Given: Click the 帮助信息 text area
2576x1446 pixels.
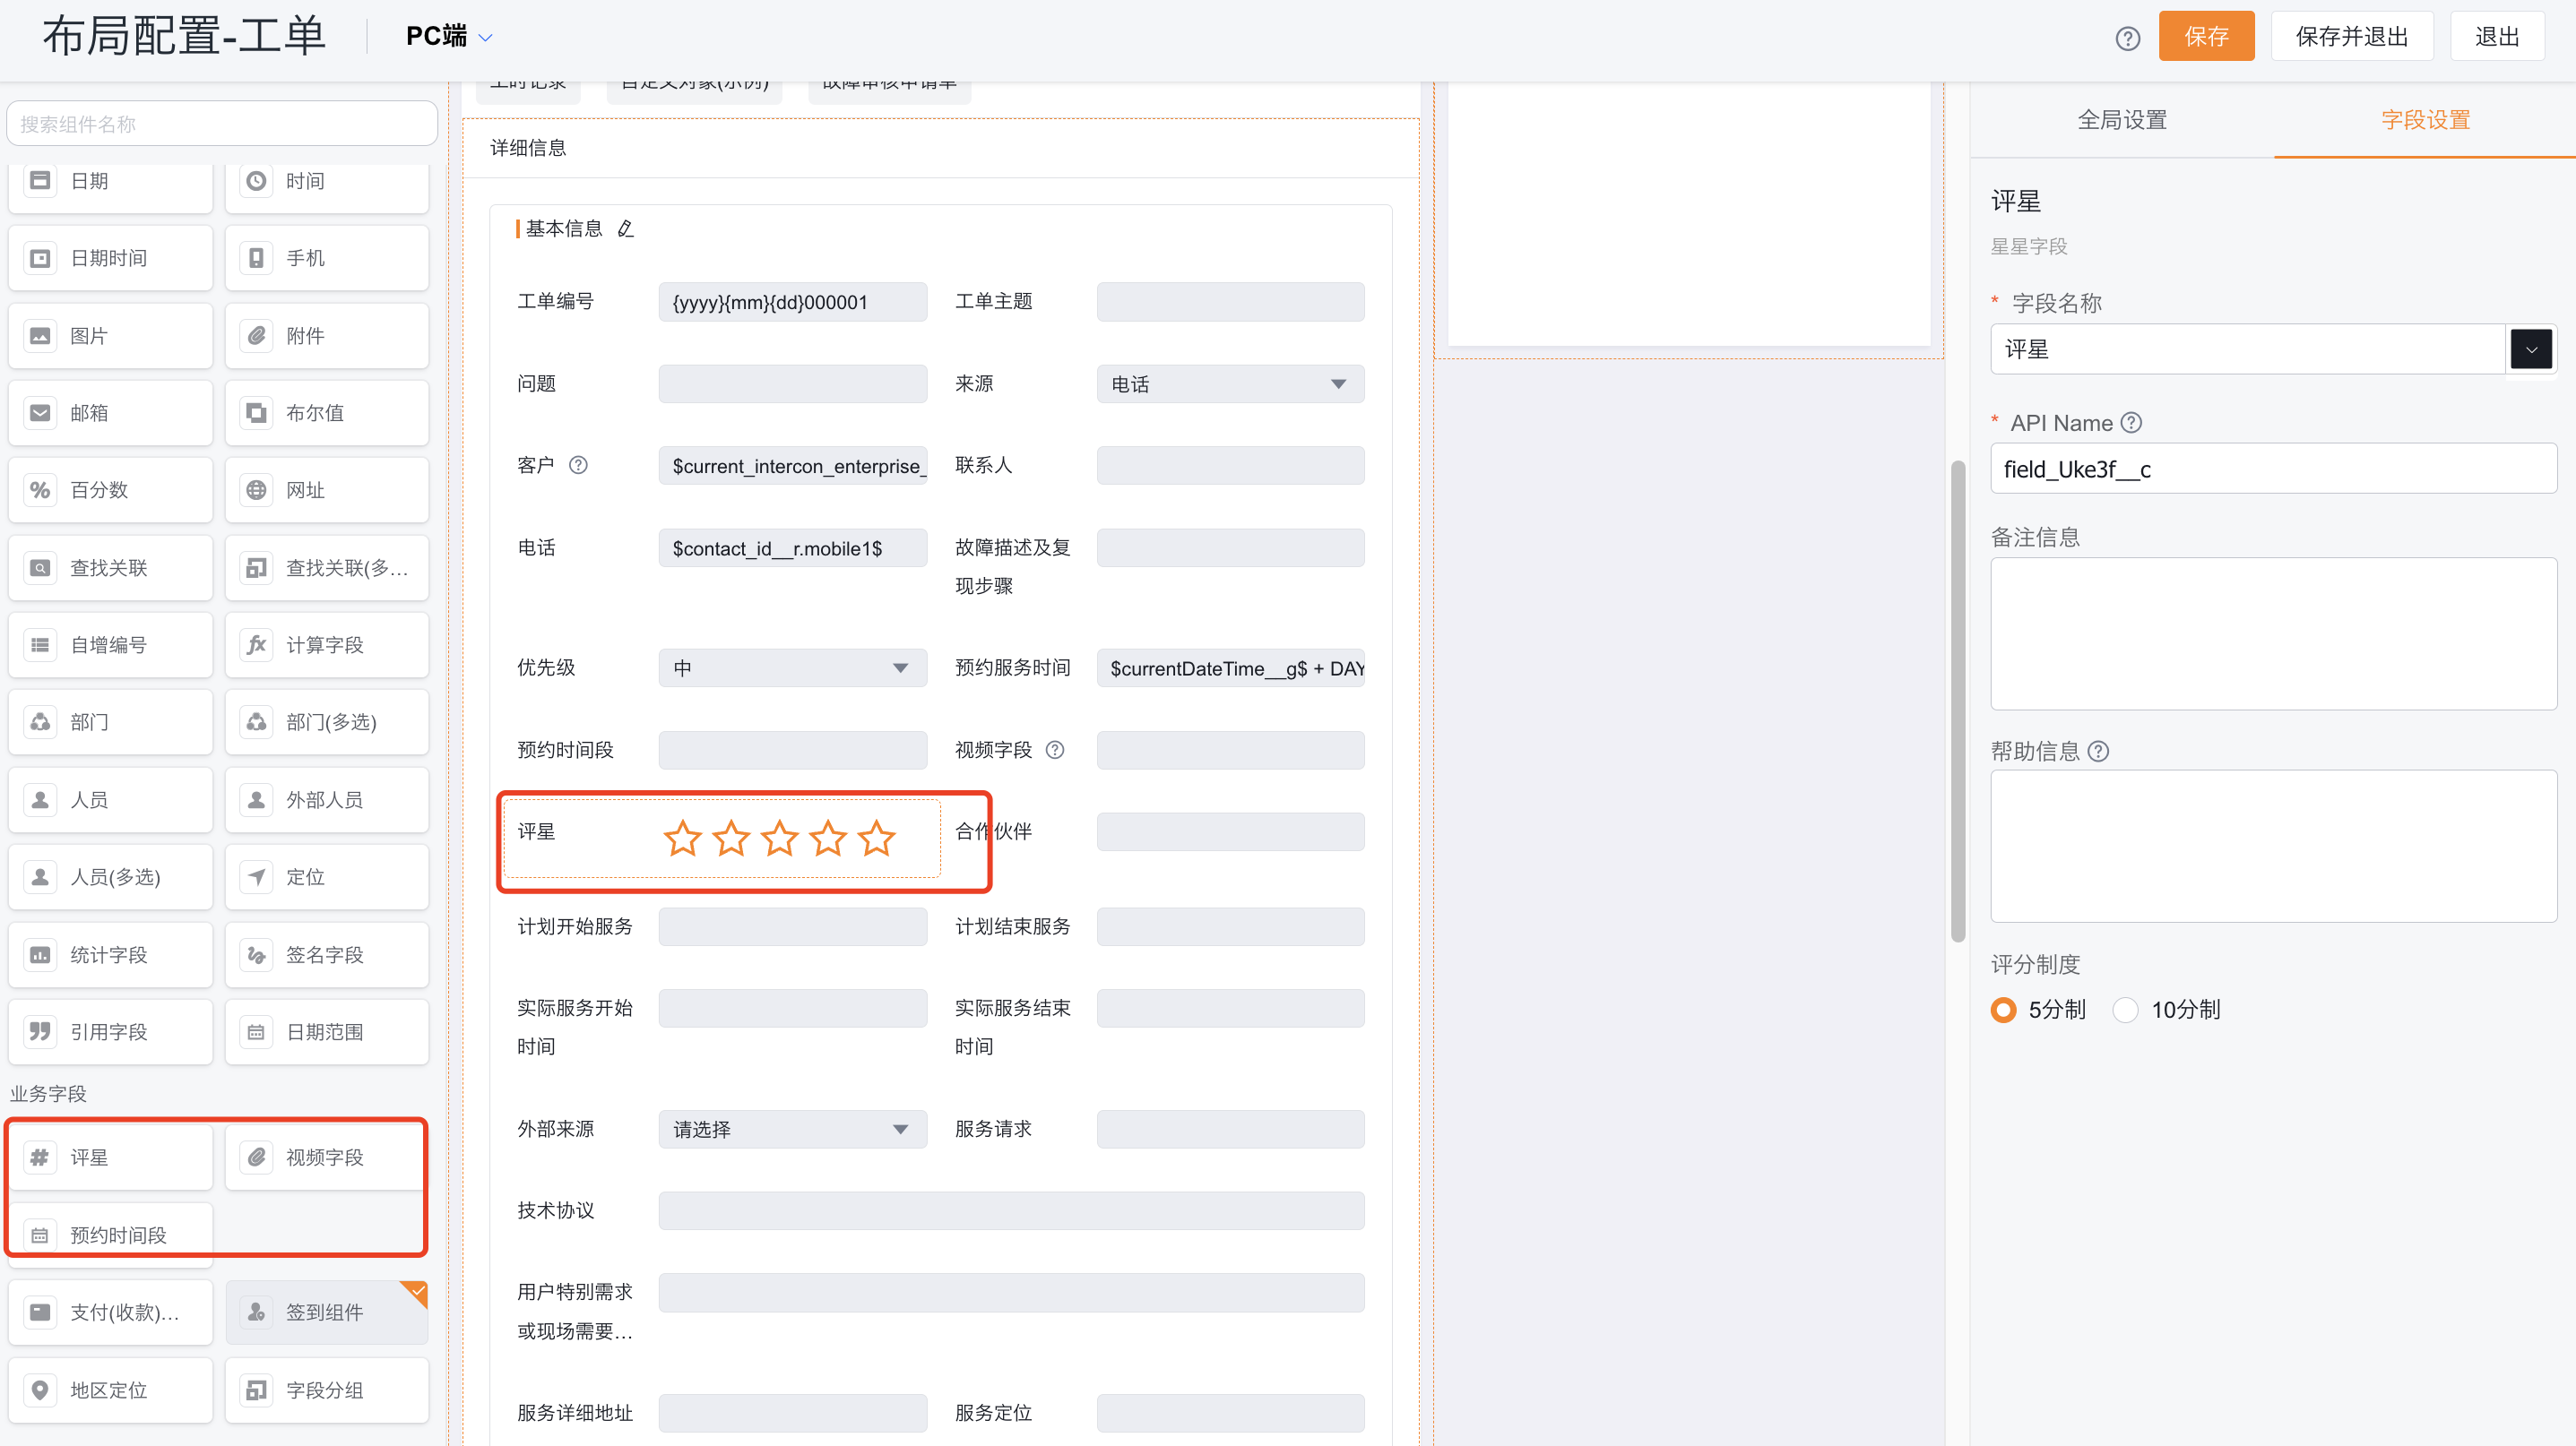Looking at the screenshot, I should [2273, 846].
